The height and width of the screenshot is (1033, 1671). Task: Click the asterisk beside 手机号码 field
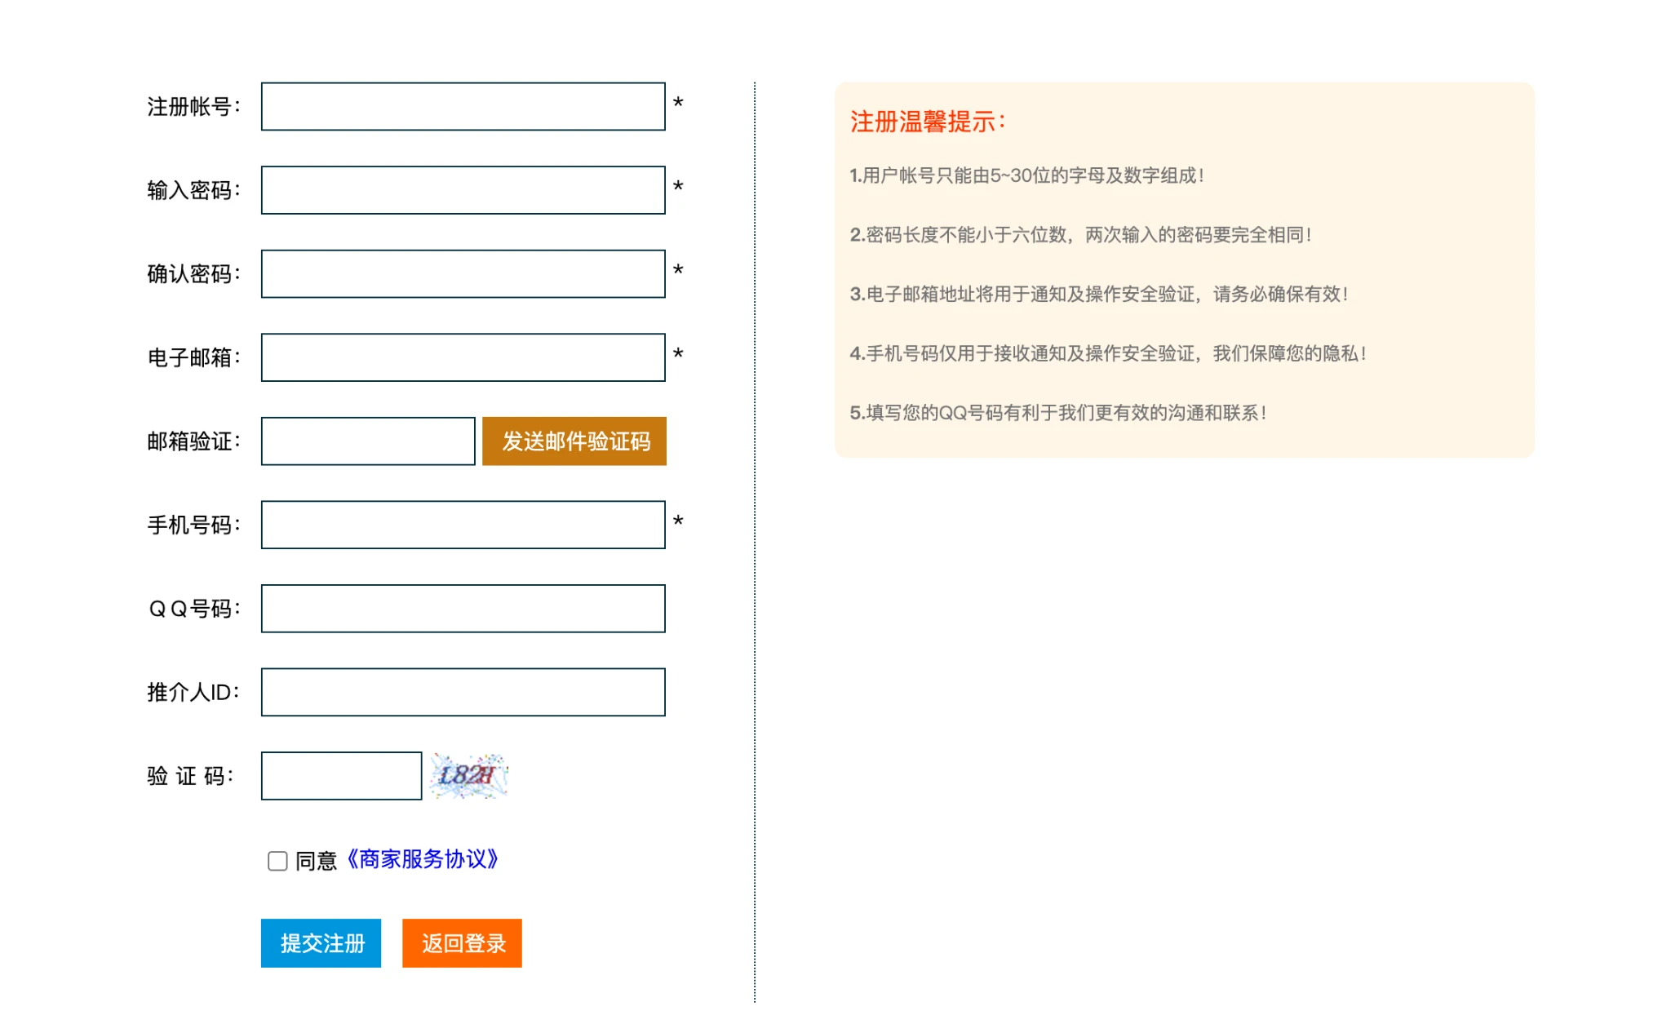tap(677, 521)
